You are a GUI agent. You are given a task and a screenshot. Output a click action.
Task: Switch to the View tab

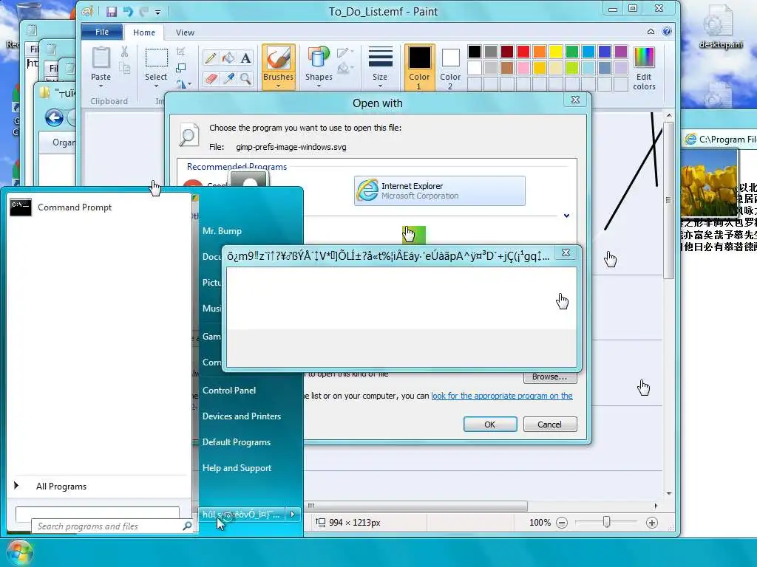pos(185,32)
